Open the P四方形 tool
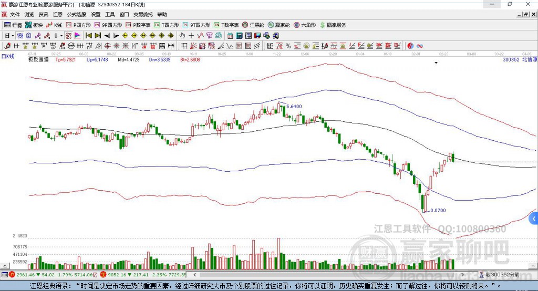The width and height of the screenshot is (538, 291). coord(78,25)
